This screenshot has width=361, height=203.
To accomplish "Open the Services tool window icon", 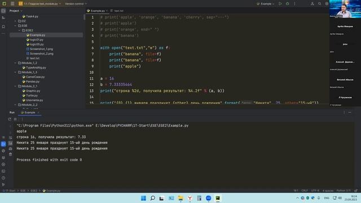I will (x=3, y=165).
